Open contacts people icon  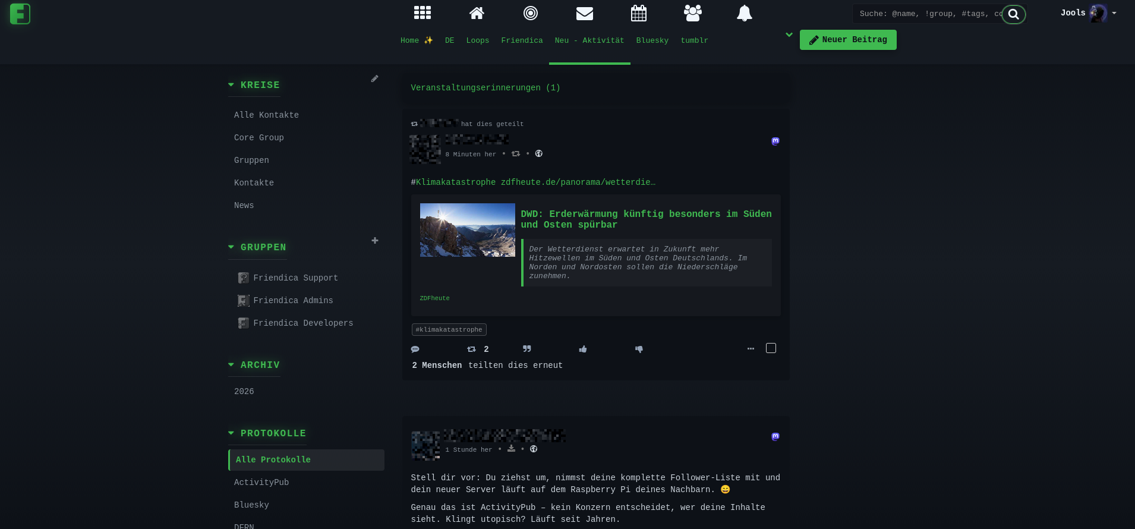(693, 13)
